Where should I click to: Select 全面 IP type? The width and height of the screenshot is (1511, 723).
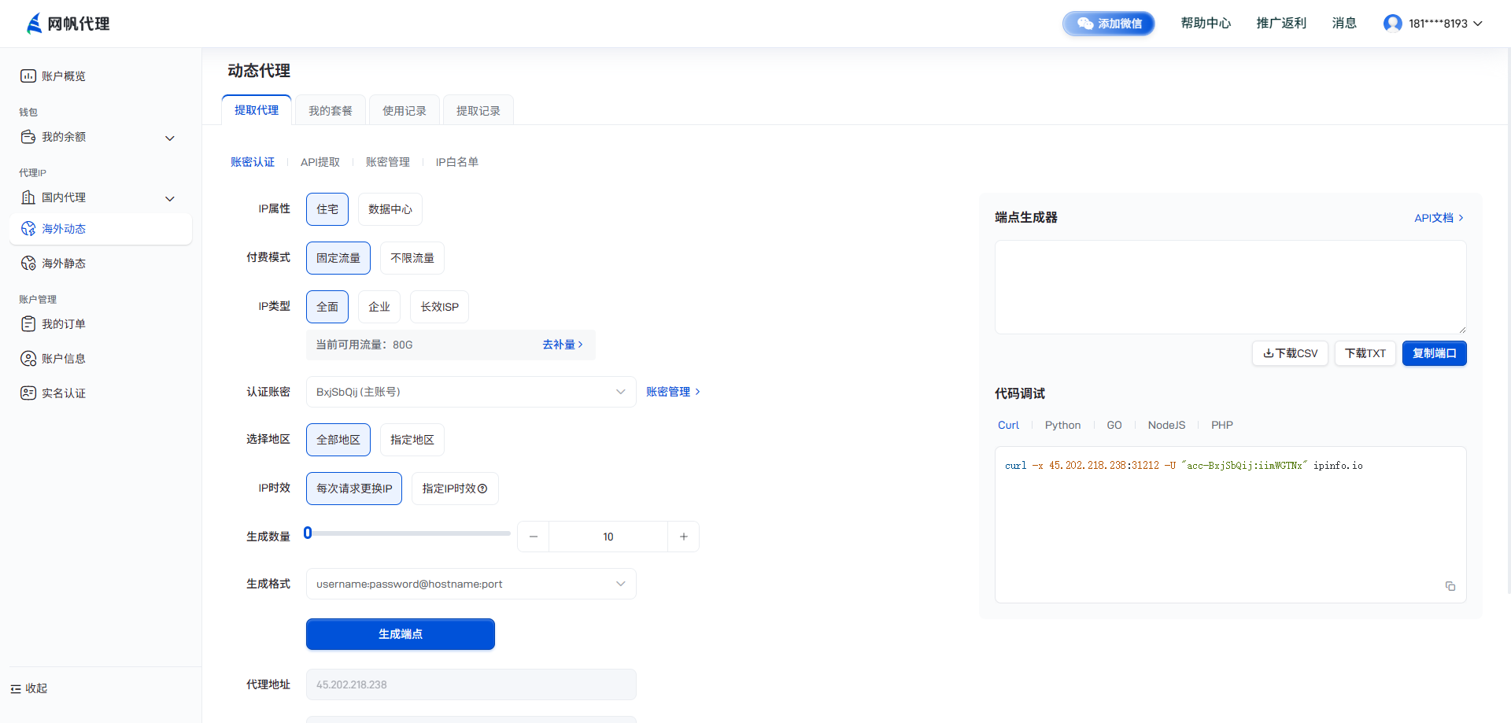coord(327,307)
